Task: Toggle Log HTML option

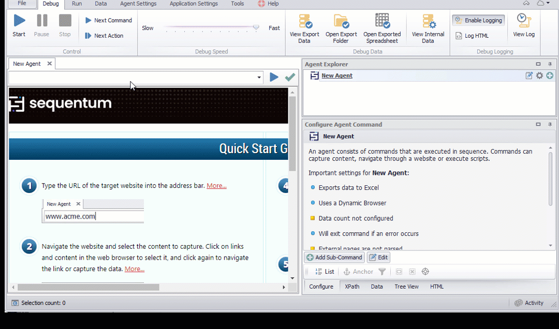Action: (x=472, y=36)
